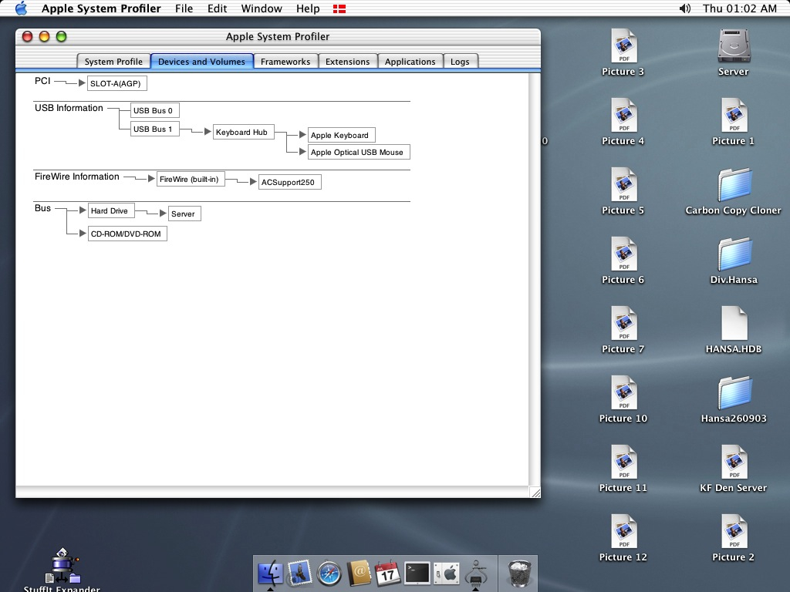Screen dimensions: 790x592
Task: Select the Picture 10 desktop file
Action: click(x=623, y=392)
